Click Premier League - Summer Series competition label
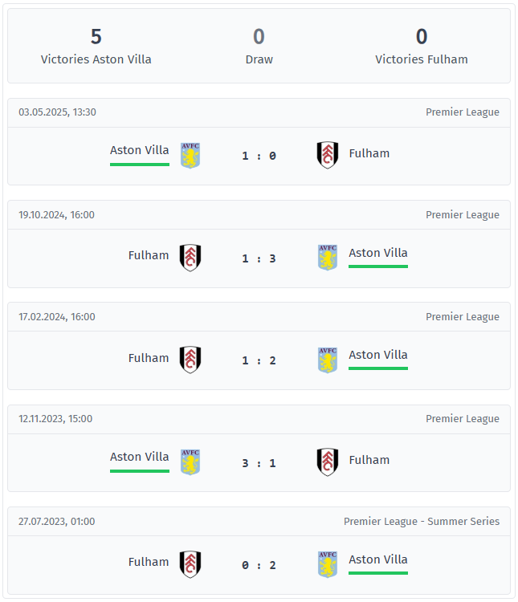This screenshot has height=602, width=518. [x=421, y=522]
